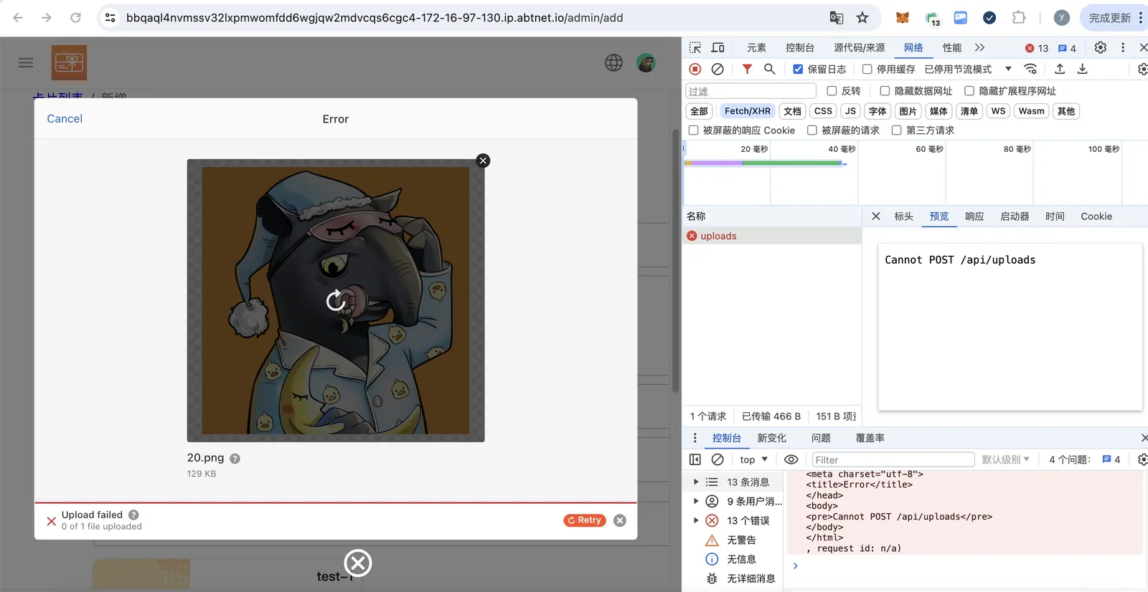Bookmark this page with the star icon
Screen dimensions: 1148x592
point(862,17)
